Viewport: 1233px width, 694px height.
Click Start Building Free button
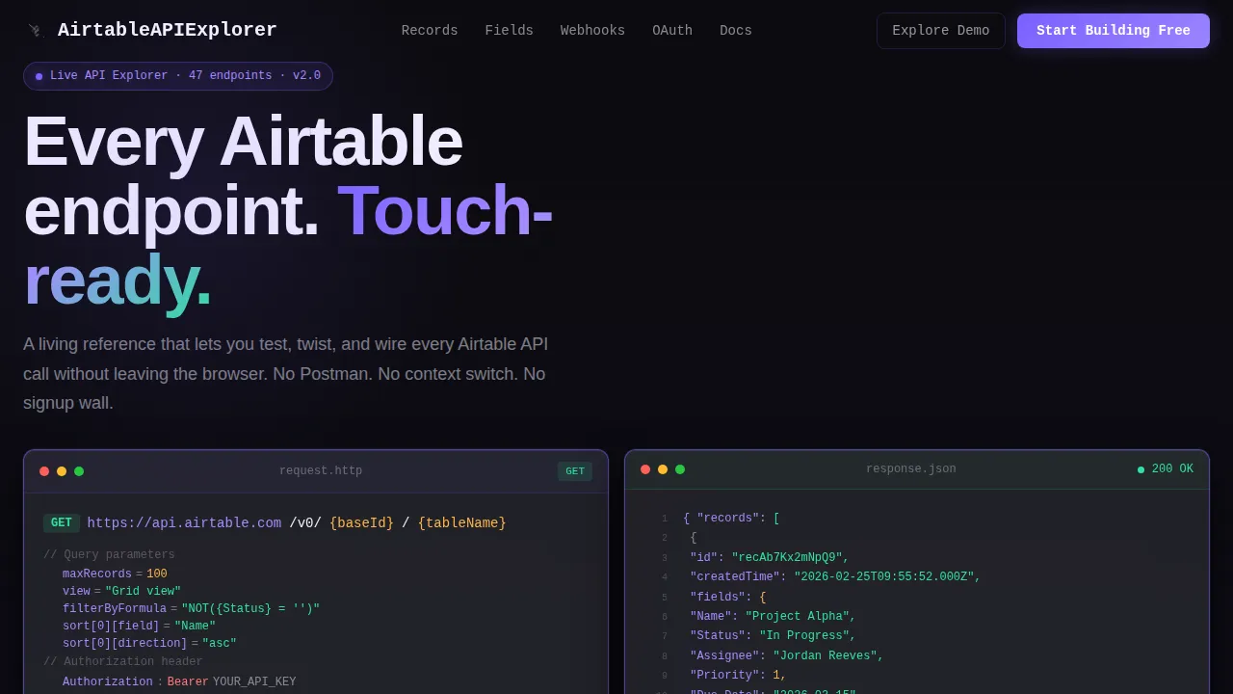point(1114,31)
